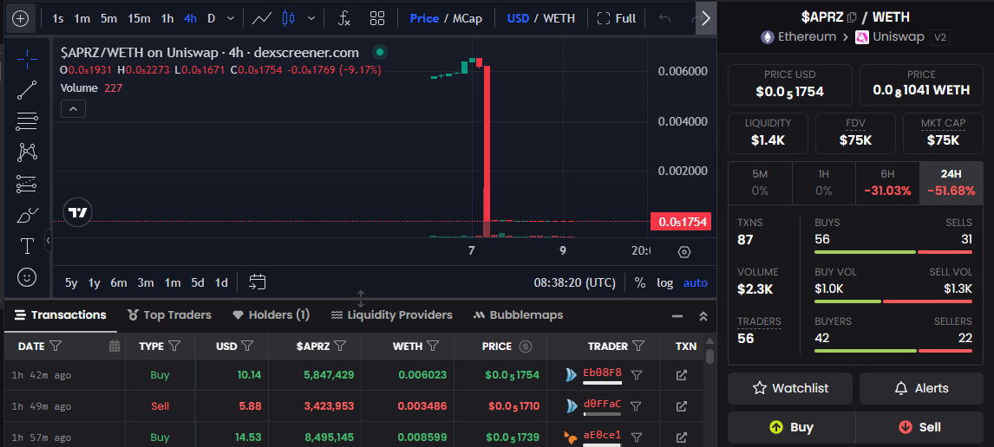Filter the DATE column
The height and width of the screenshot is (447, 994).
coord(56,347)
